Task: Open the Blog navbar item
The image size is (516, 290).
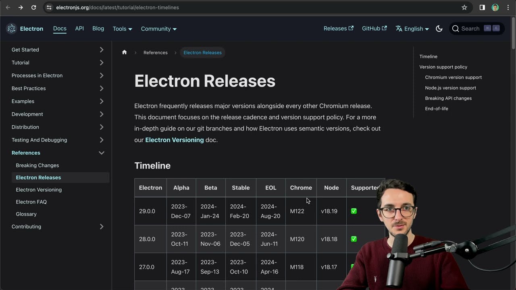Action: (x=98, y=28)
